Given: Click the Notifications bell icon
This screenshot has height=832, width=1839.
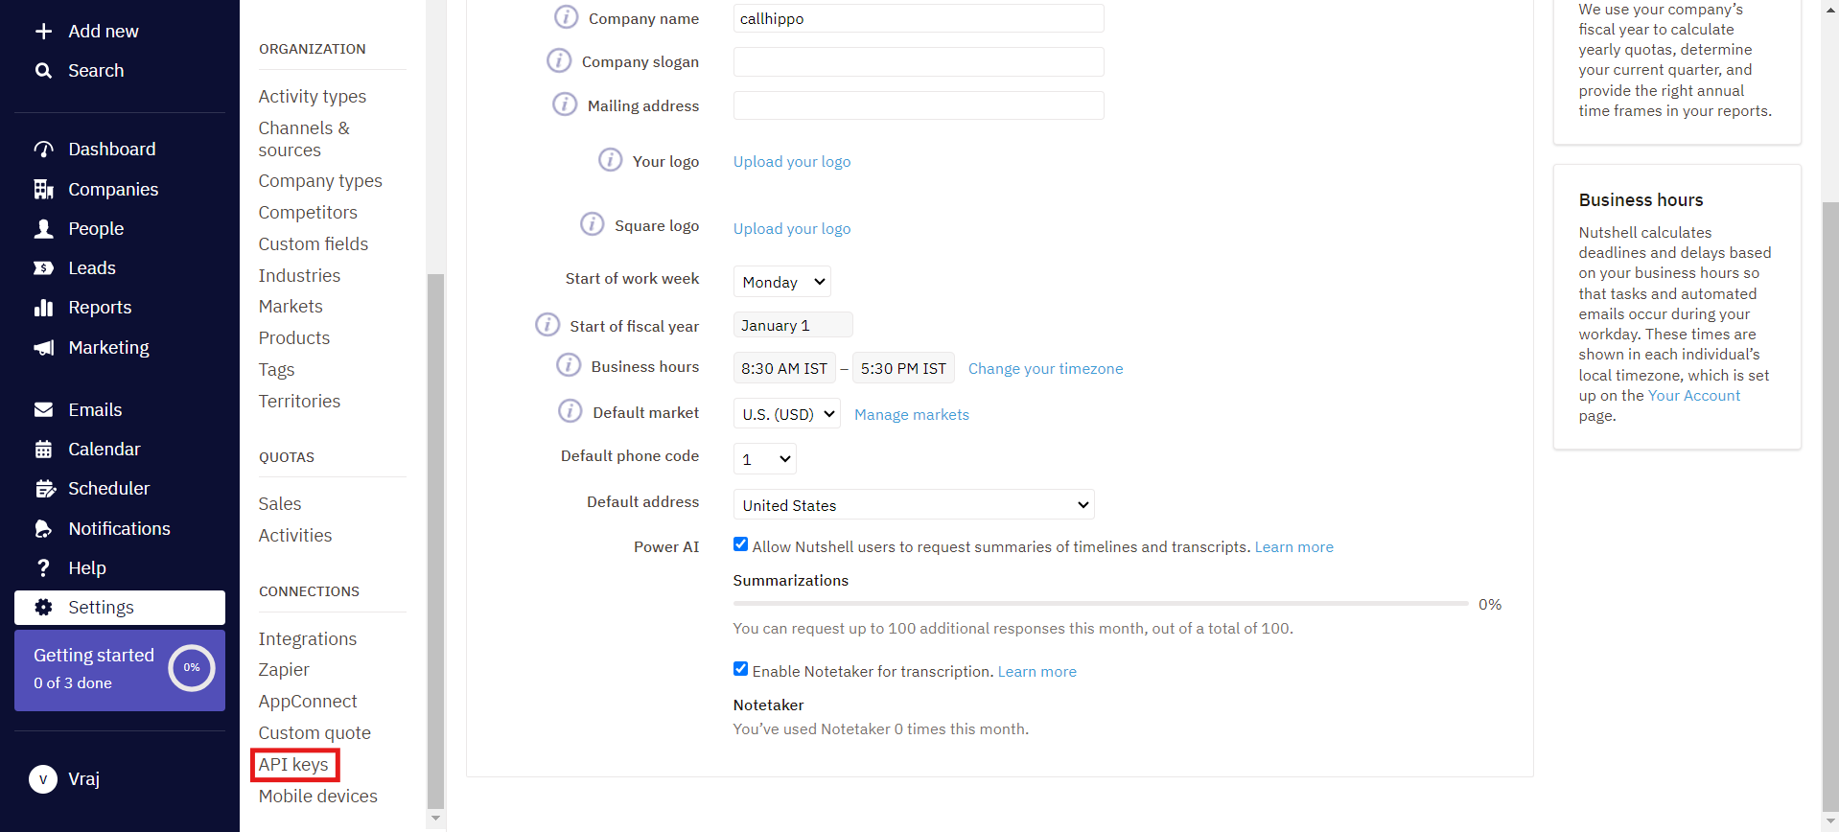Looking at the screenshot, I should click(43, 529).
